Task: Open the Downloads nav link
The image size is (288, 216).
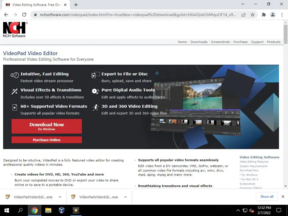Action: [199, 42]
